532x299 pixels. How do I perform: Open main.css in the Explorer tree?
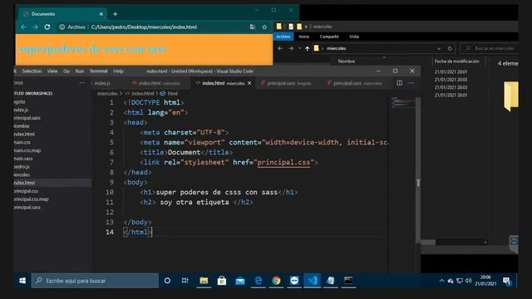(22, 142)
